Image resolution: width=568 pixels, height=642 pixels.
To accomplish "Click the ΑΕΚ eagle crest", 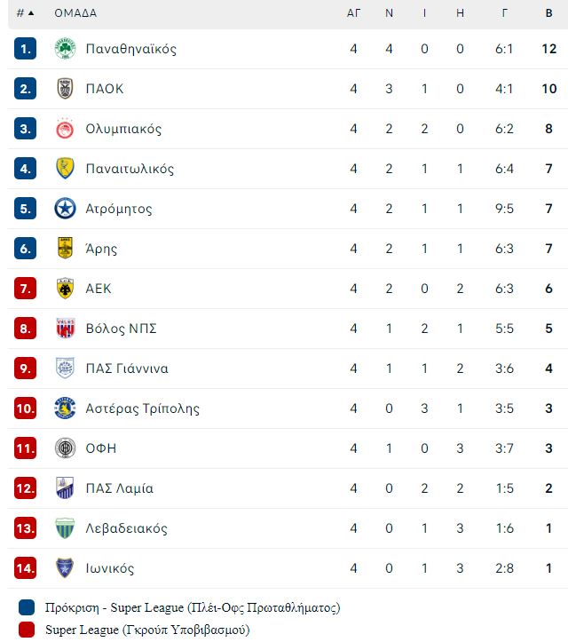I will coord(65,289).
